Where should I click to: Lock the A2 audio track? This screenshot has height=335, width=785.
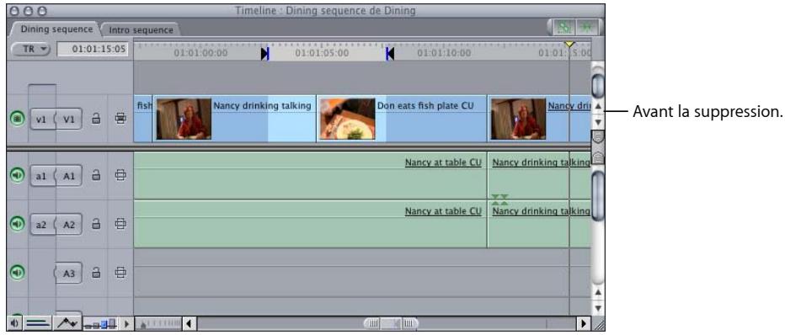pos(96,224)
